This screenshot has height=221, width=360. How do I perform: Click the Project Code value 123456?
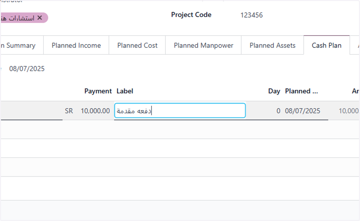tap(251, 15)
